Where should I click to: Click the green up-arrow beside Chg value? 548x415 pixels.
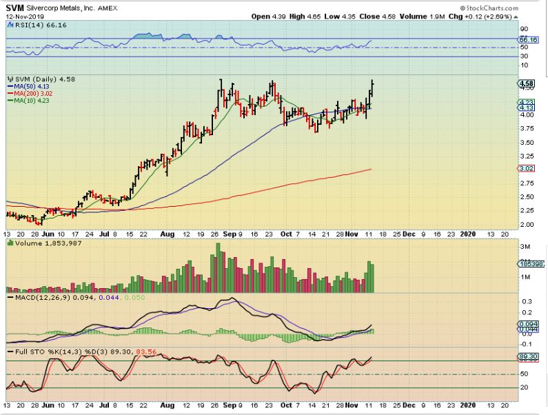516,17
